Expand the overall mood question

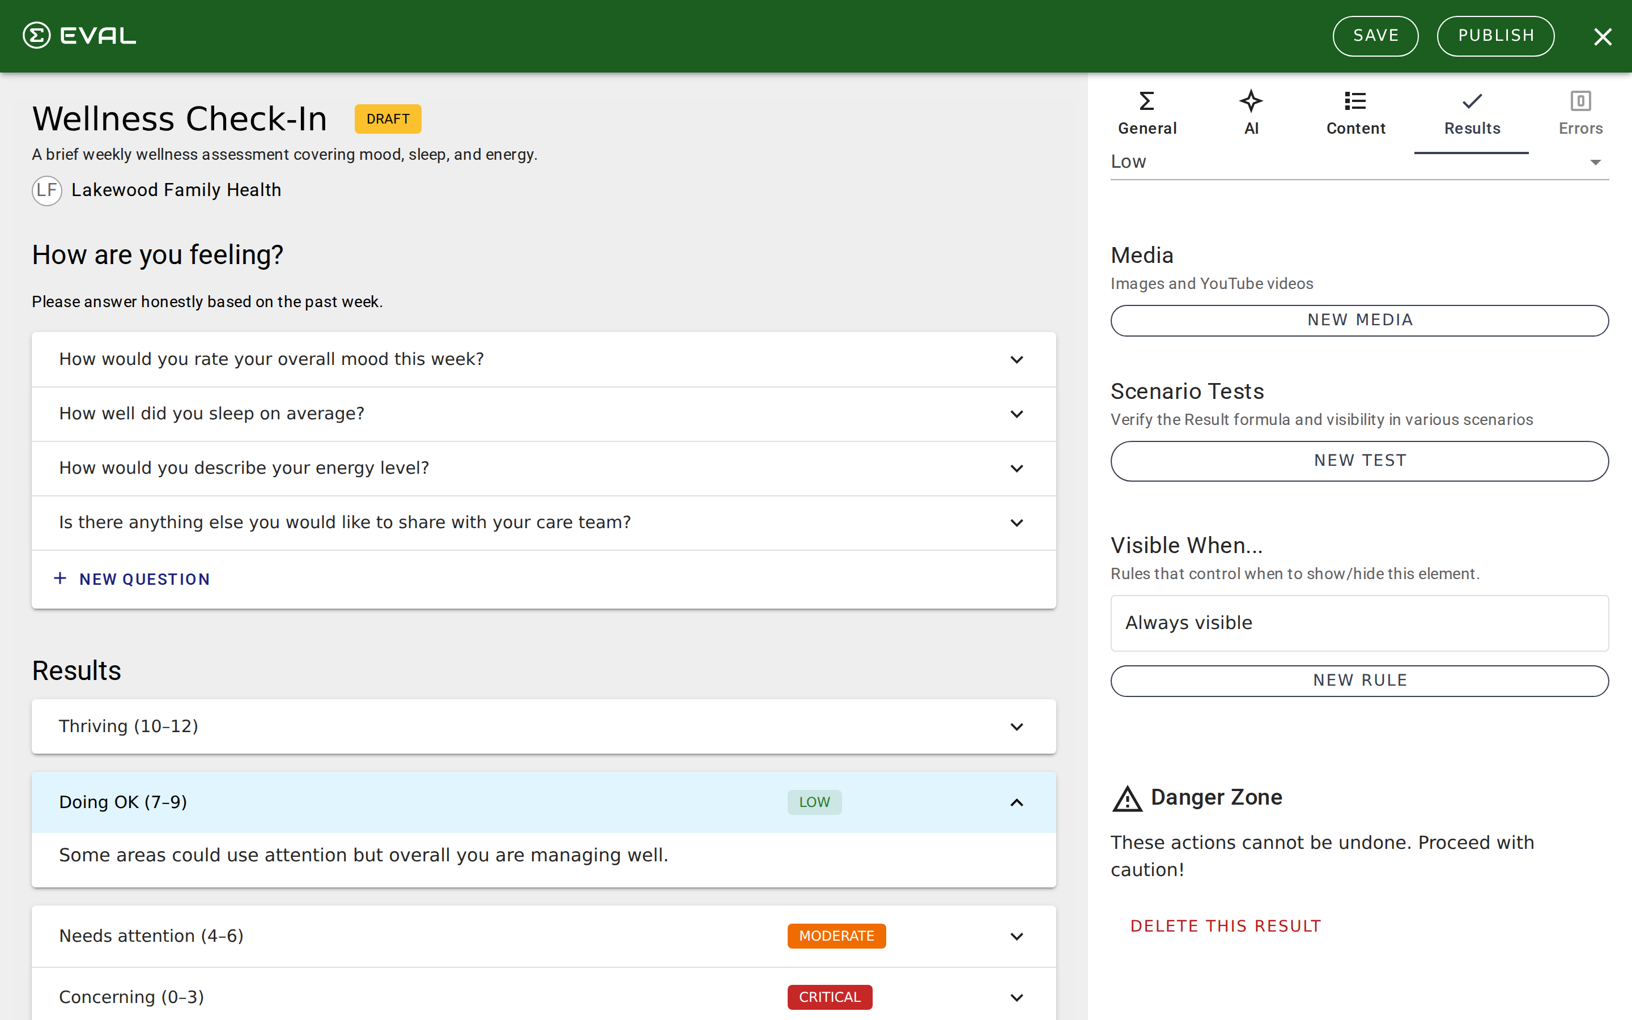[1016, 360]
